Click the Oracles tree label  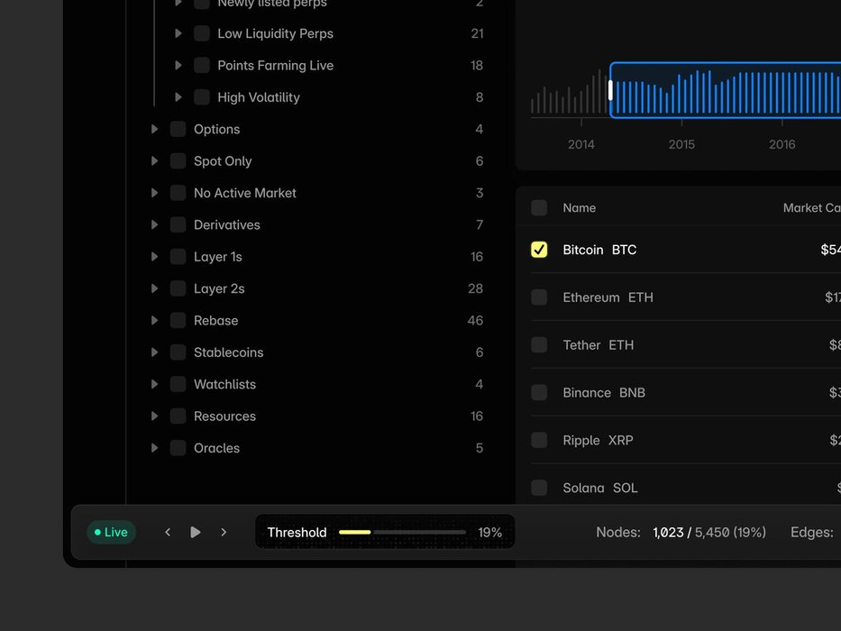coord(216,448)
